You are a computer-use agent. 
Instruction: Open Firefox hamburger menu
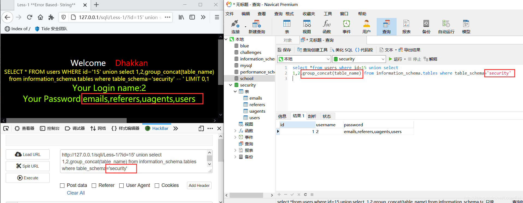click(x=217, y=17)
